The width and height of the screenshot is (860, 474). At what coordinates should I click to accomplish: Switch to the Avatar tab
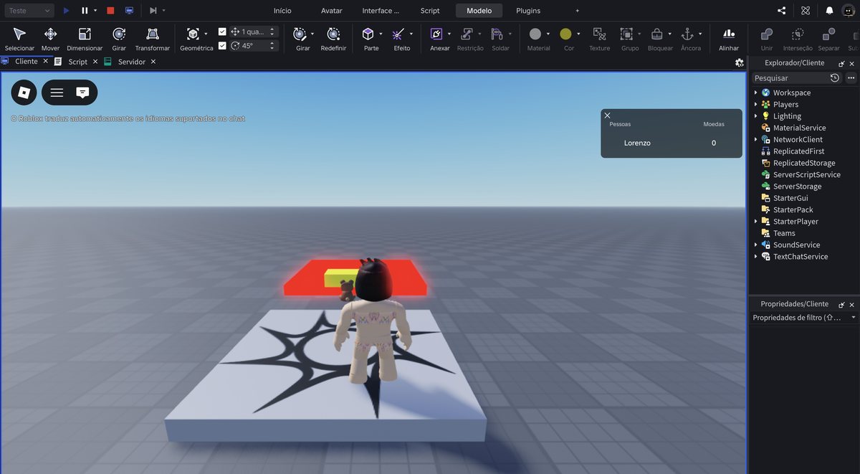pos(332,11)
